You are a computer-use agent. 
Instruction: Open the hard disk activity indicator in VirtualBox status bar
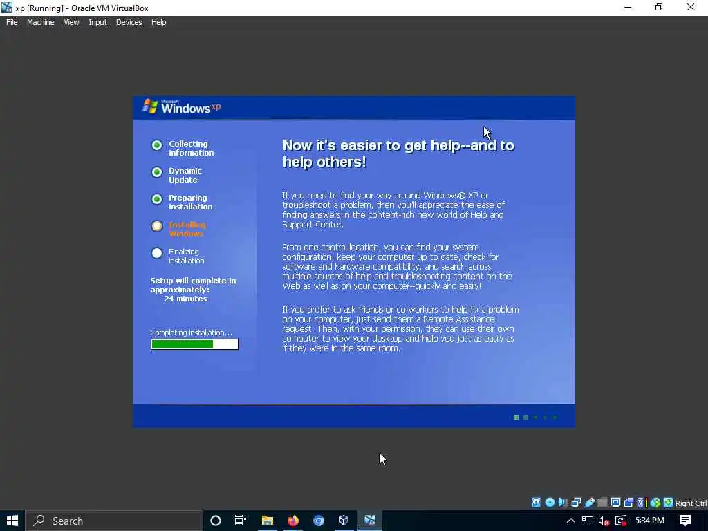point(536,503)
